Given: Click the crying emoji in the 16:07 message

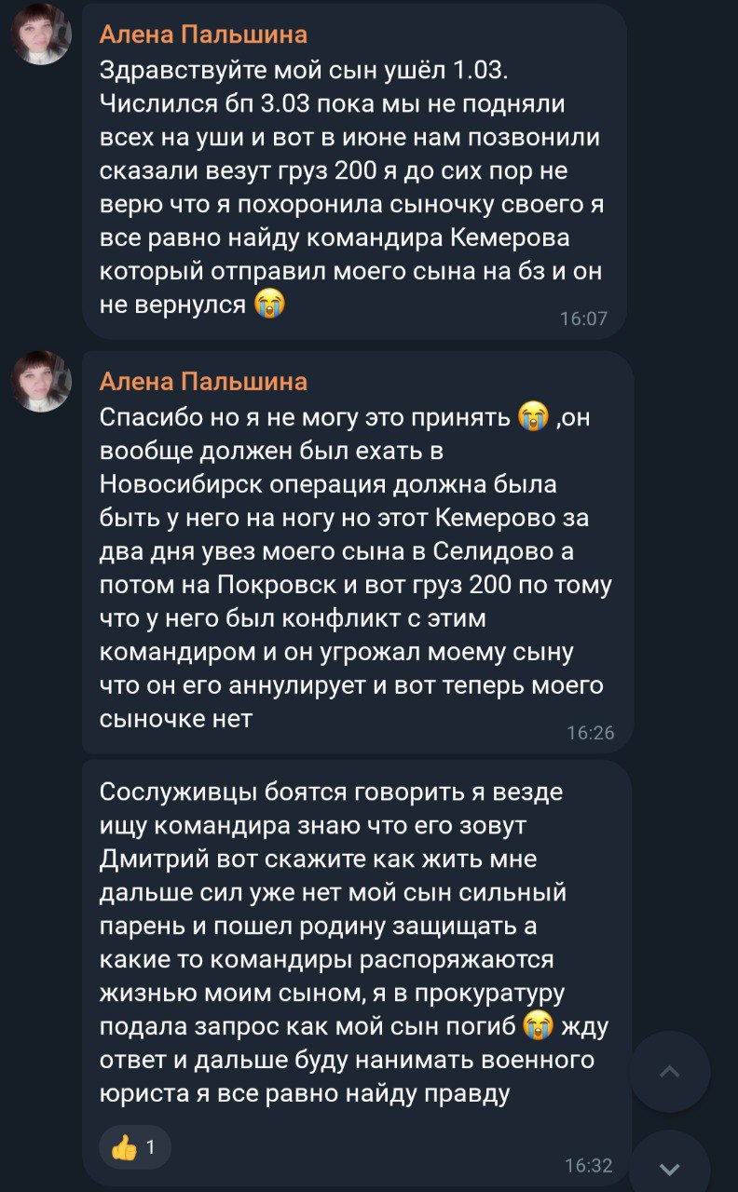Looking at the screenshot, I should click(270, 304).
